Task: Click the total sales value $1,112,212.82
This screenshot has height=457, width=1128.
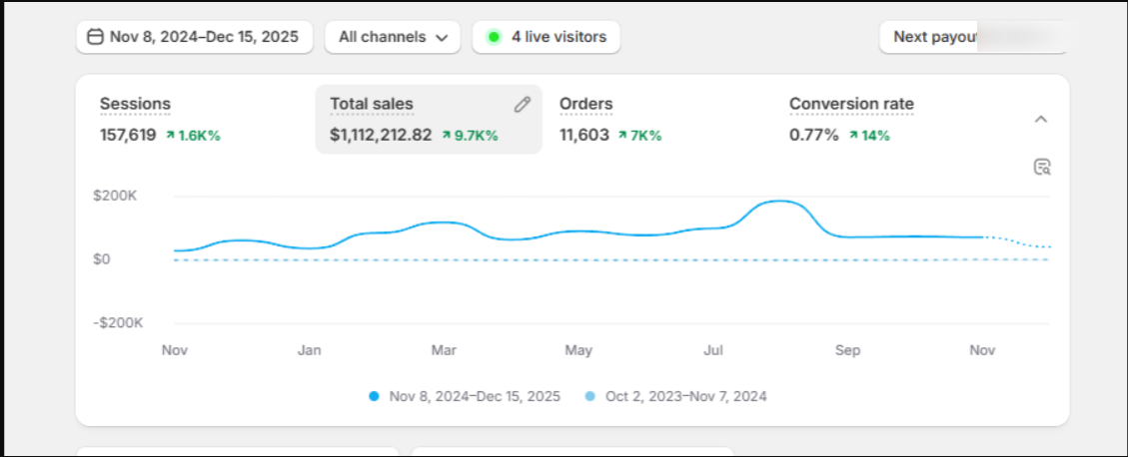Action: [x=382, y=135]
